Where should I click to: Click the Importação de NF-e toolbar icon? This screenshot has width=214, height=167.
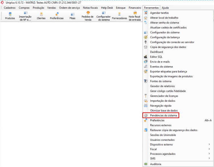(x=25, y=16)
